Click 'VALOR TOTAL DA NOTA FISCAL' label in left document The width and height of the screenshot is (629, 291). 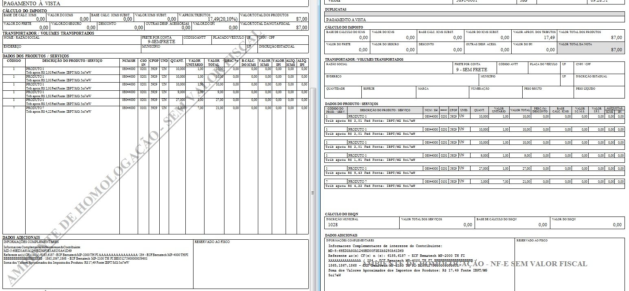265,24
